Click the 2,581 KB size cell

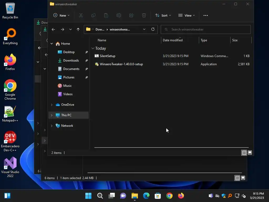tap(244, 64)
